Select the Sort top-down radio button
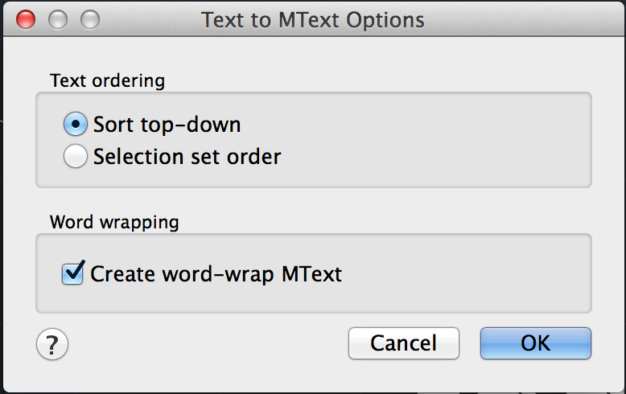Image resolution: width=626 pixels, height=394 pixels. [76, 125]
